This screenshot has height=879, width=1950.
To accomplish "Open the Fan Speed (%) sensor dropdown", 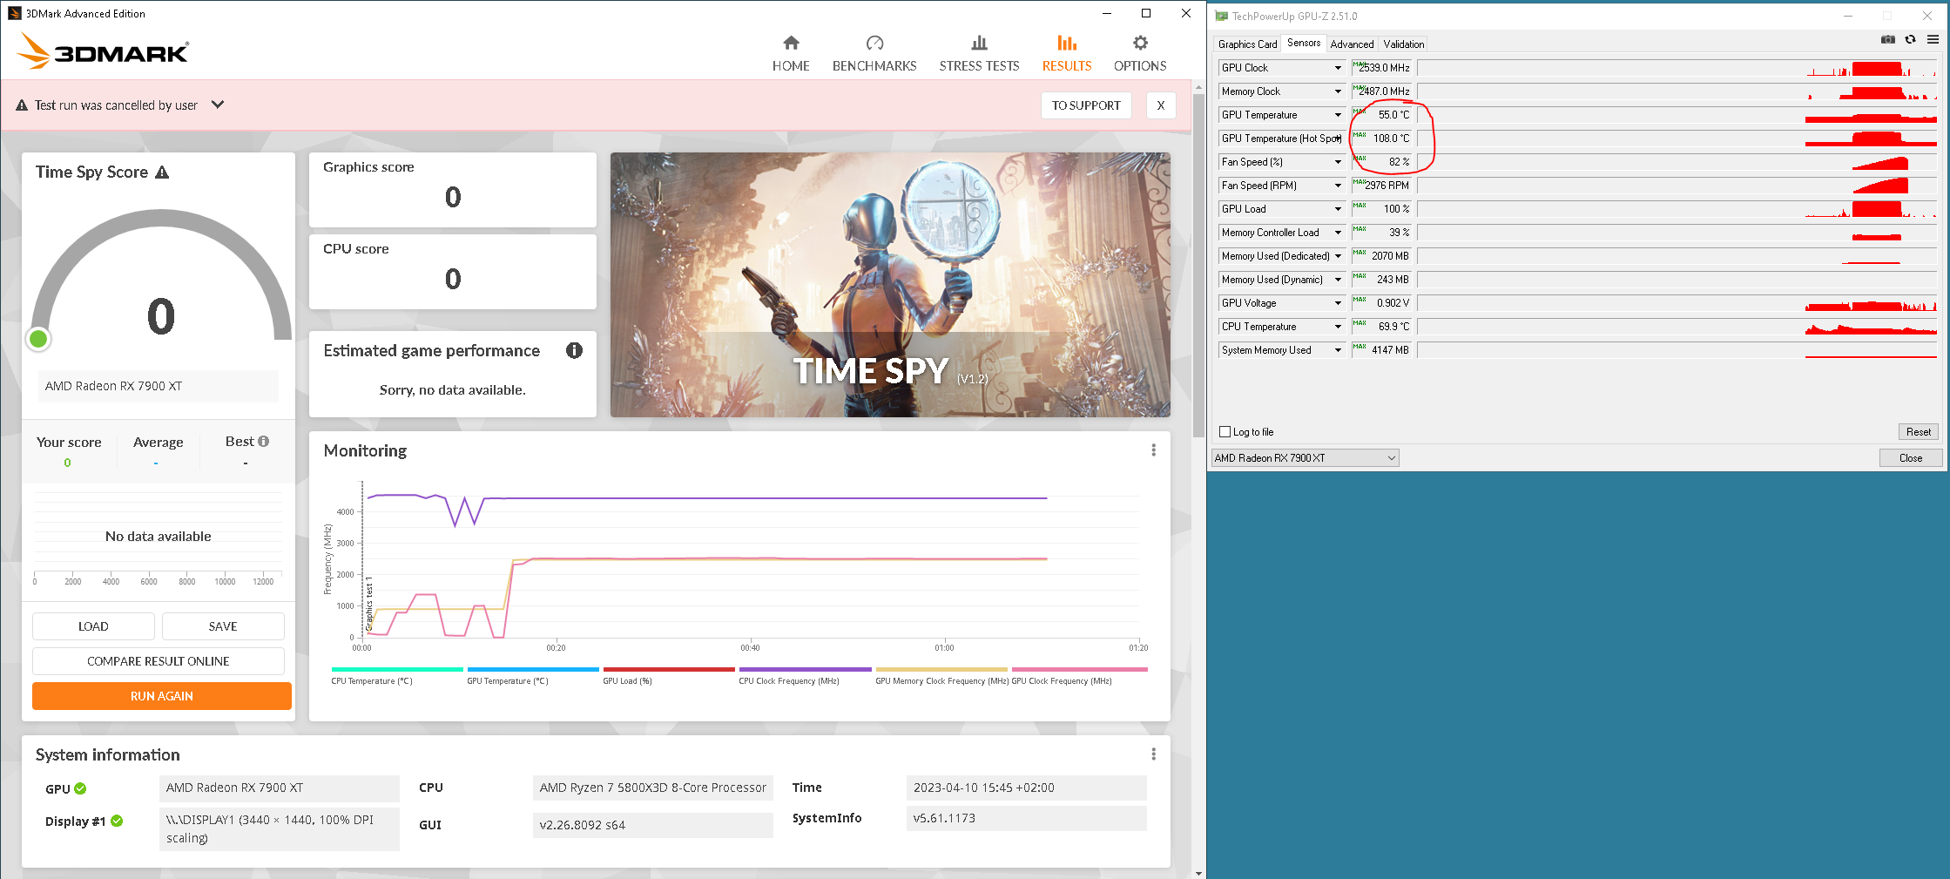I will tap(1338, 162).
